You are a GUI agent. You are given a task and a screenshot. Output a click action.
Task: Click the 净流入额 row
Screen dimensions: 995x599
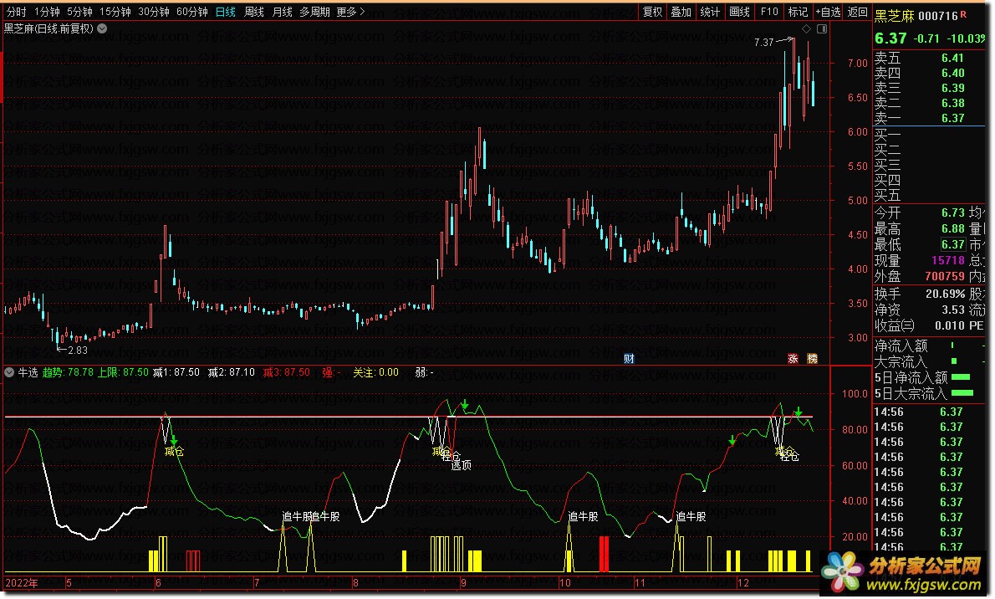click(929, 346)
